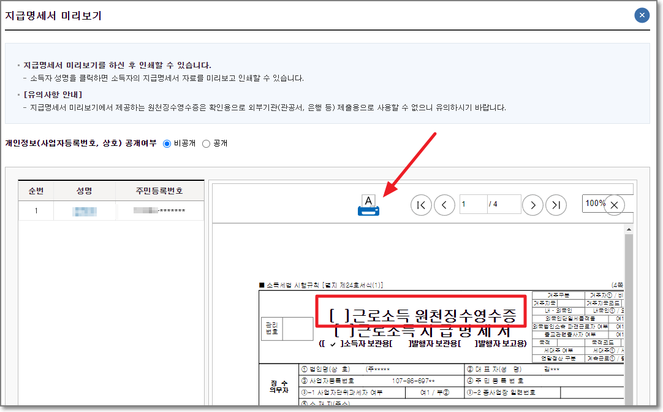Go to previous page of preview
The image size is (663, 412).
444,205
